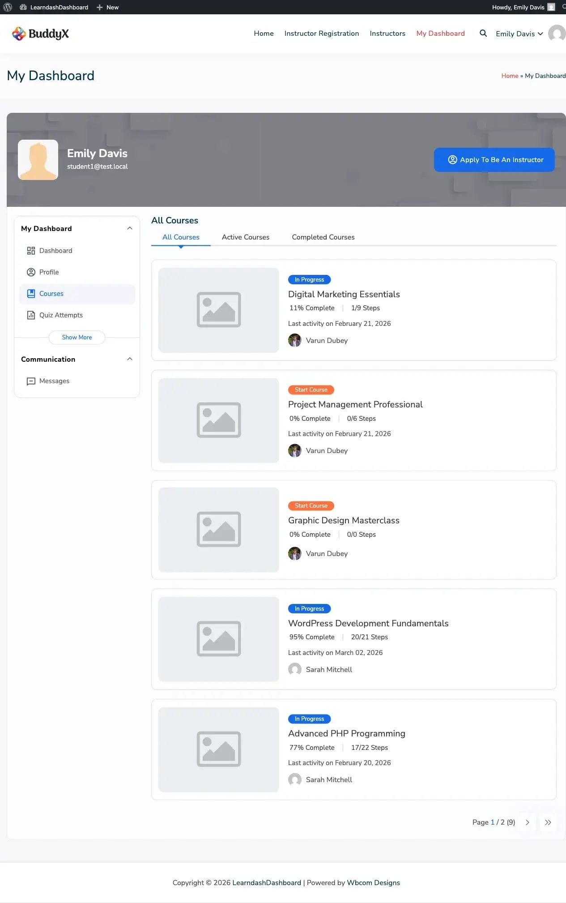The image size is (566, 903).
Task: Switch to the Active Courses tab
Action: point(246,237)
